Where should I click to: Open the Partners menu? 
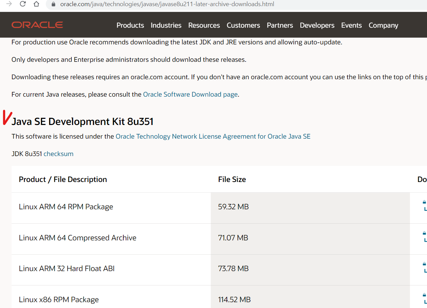tap(280, 25)
